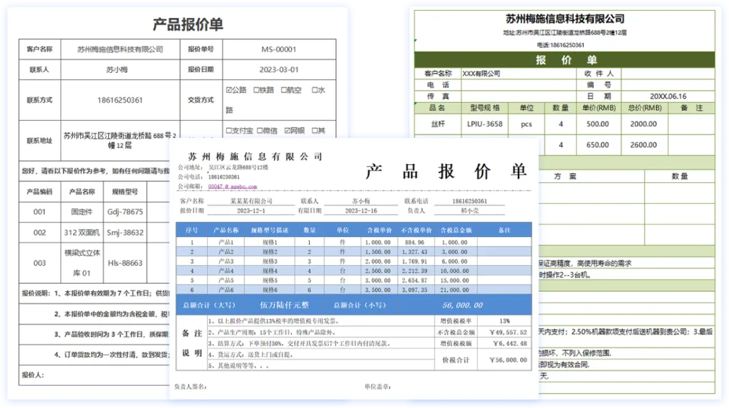
Task: Click total amount 10,000.00 for 产品4
Action: coord(454,271)
